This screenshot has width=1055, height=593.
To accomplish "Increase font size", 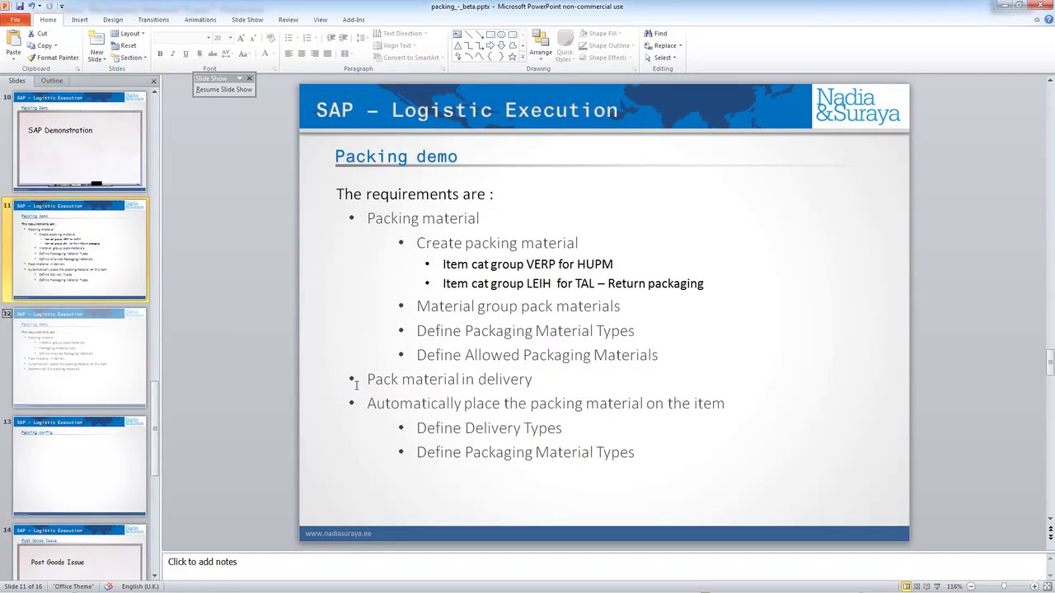I will click(x=241, y=38).
